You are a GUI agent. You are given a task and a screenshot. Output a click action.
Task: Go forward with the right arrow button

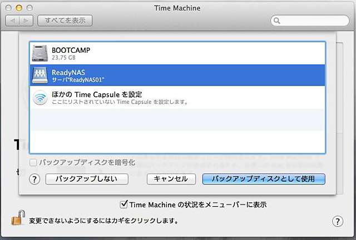coord(26,21)
